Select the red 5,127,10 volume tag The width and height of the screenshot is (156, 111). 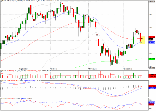coord(152,77)
